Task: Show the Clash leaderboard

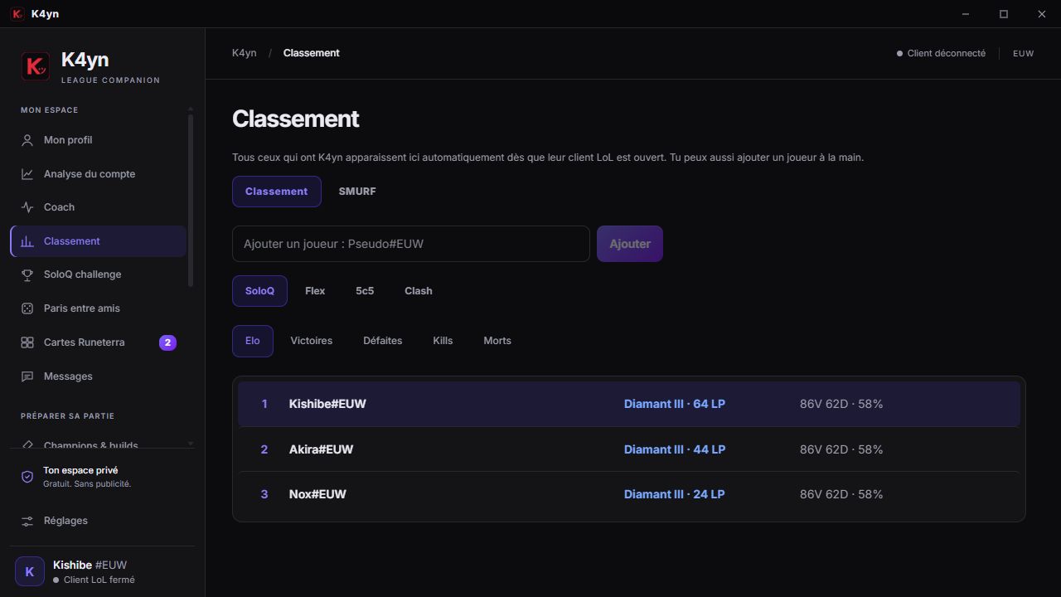Action: 419,291
